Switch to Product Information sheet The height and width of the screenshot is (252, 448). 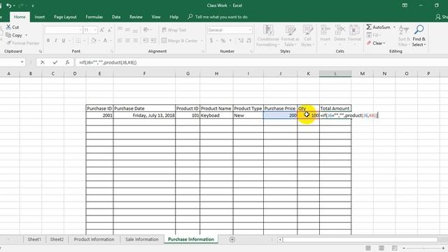94,239
